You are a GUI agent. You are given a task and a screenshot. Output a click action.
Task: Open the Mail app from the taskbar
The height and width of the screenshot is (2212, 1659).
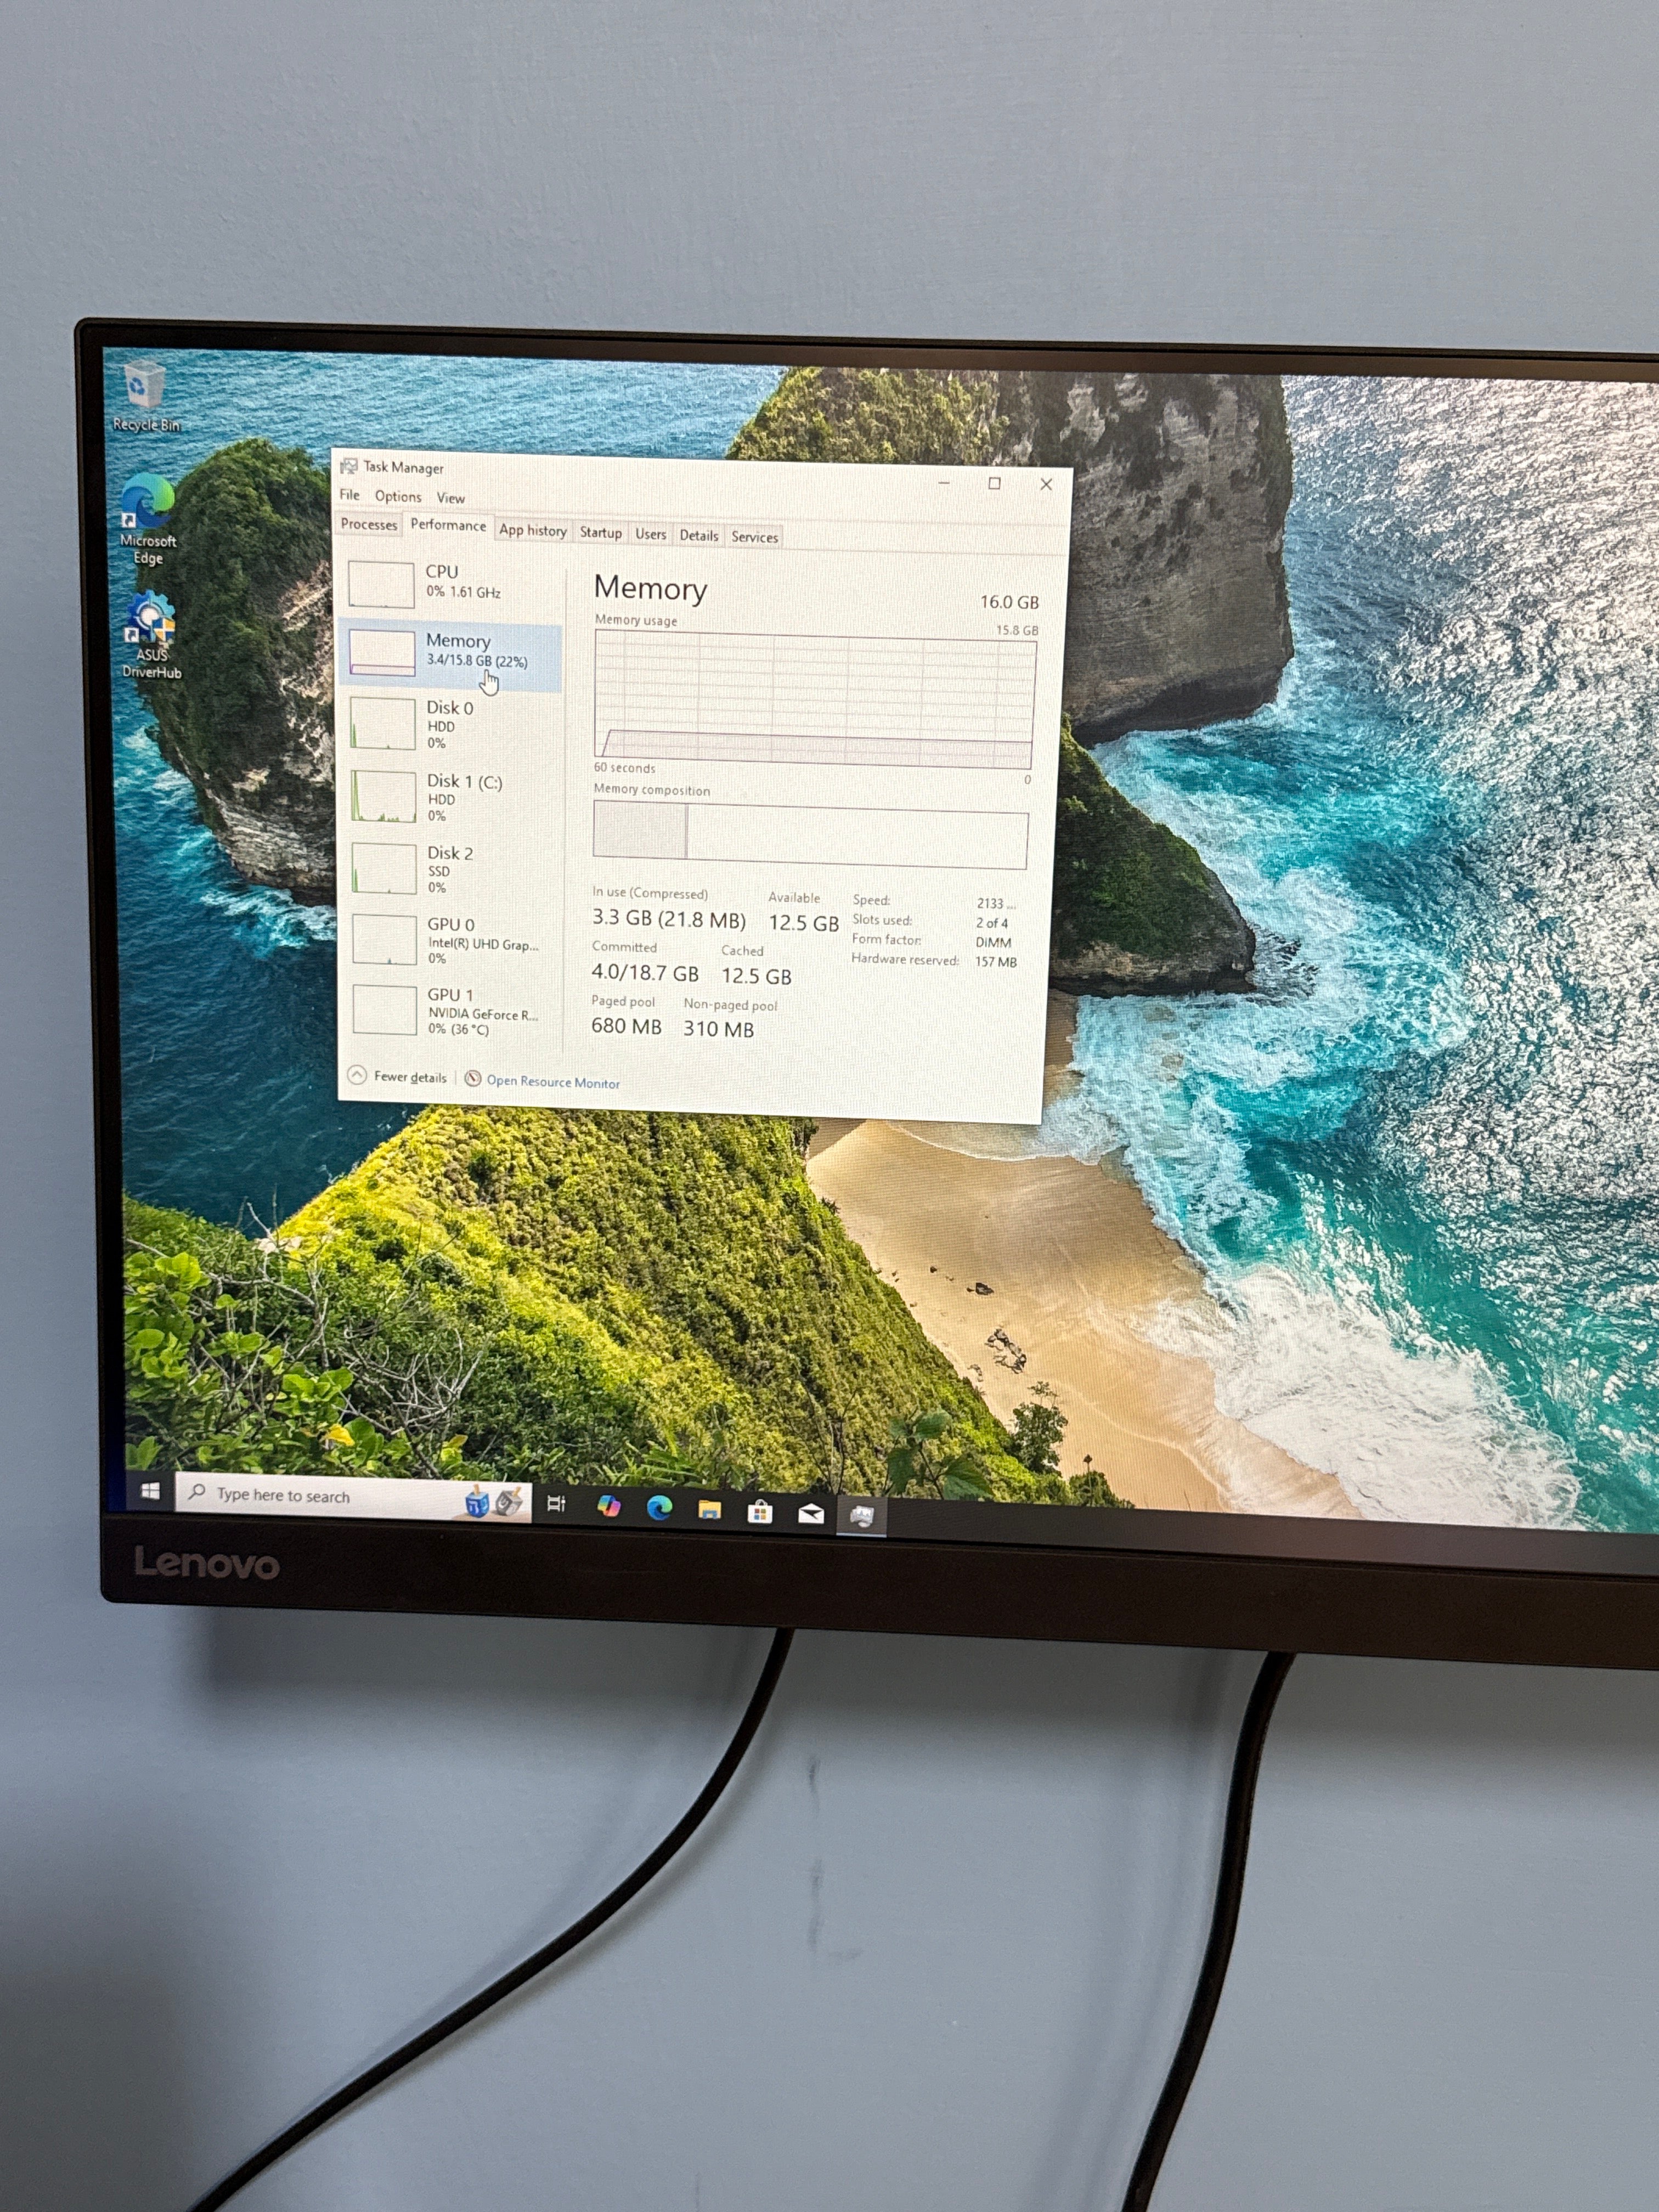pyautogui.click(x=811, y=1514)
